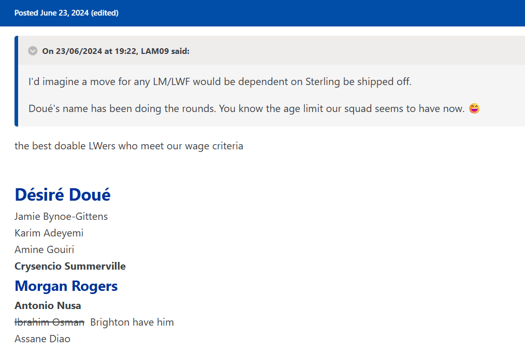Click the quoted sentence about Doué's name
The image size is (525, 350).
tap(246, 109)
